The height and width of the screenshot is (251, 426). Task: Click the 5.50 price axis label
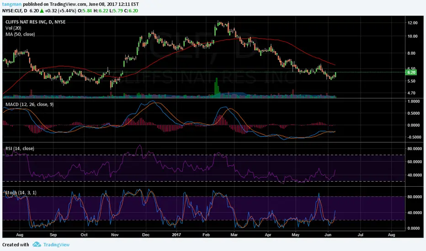tap(411, 81)
